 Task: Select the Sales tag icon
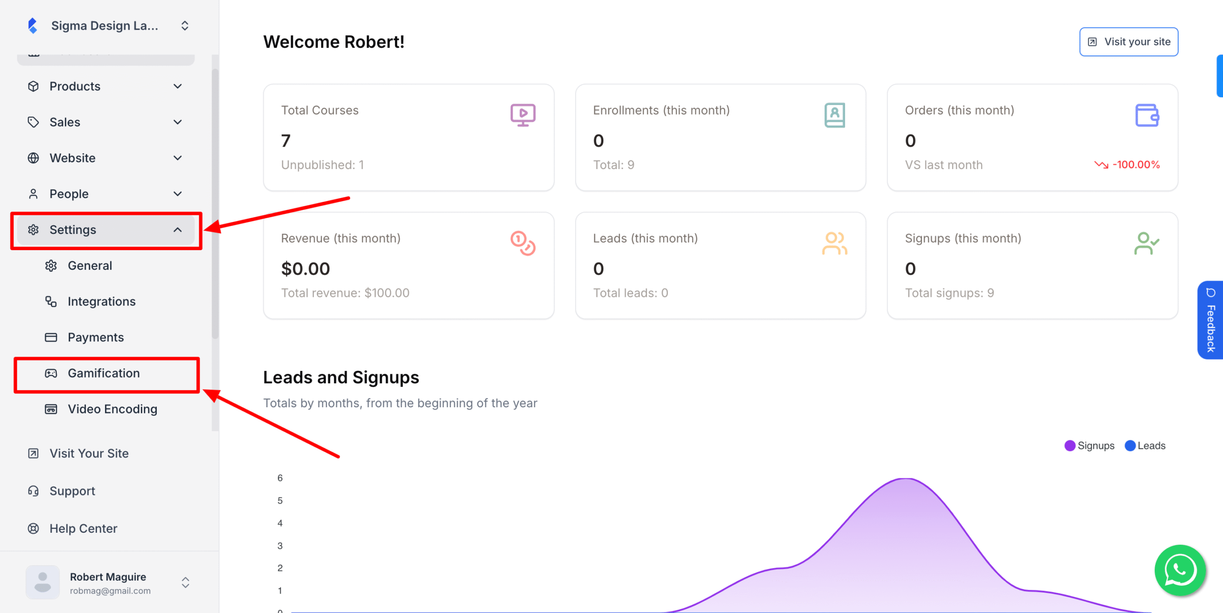click(x=33, y=122)
